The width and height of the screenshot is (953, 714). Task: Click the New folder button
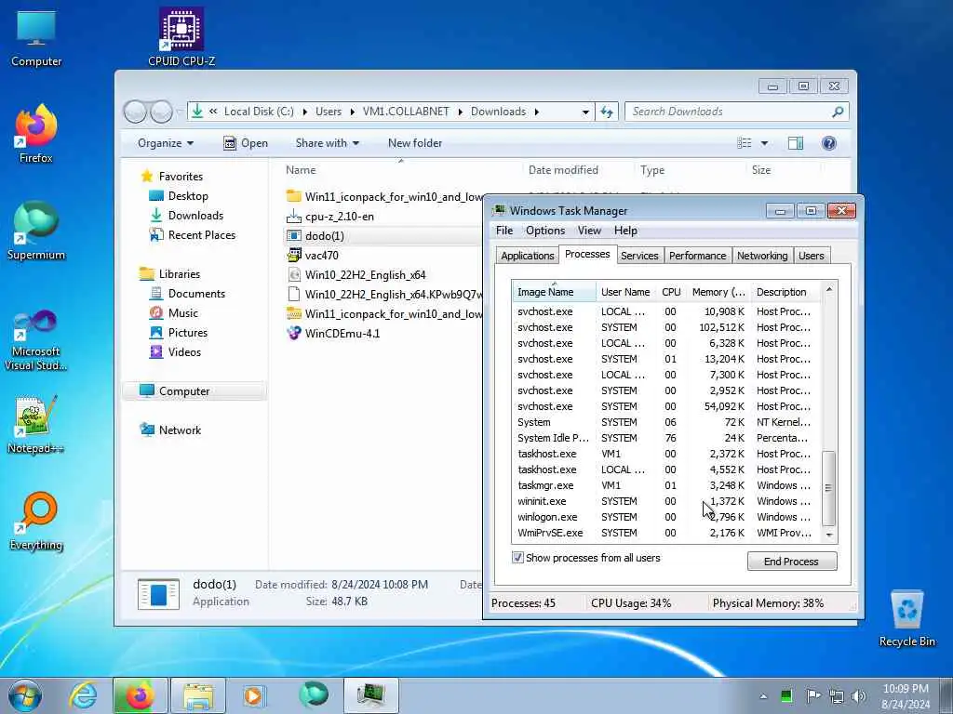click(415, 143)
